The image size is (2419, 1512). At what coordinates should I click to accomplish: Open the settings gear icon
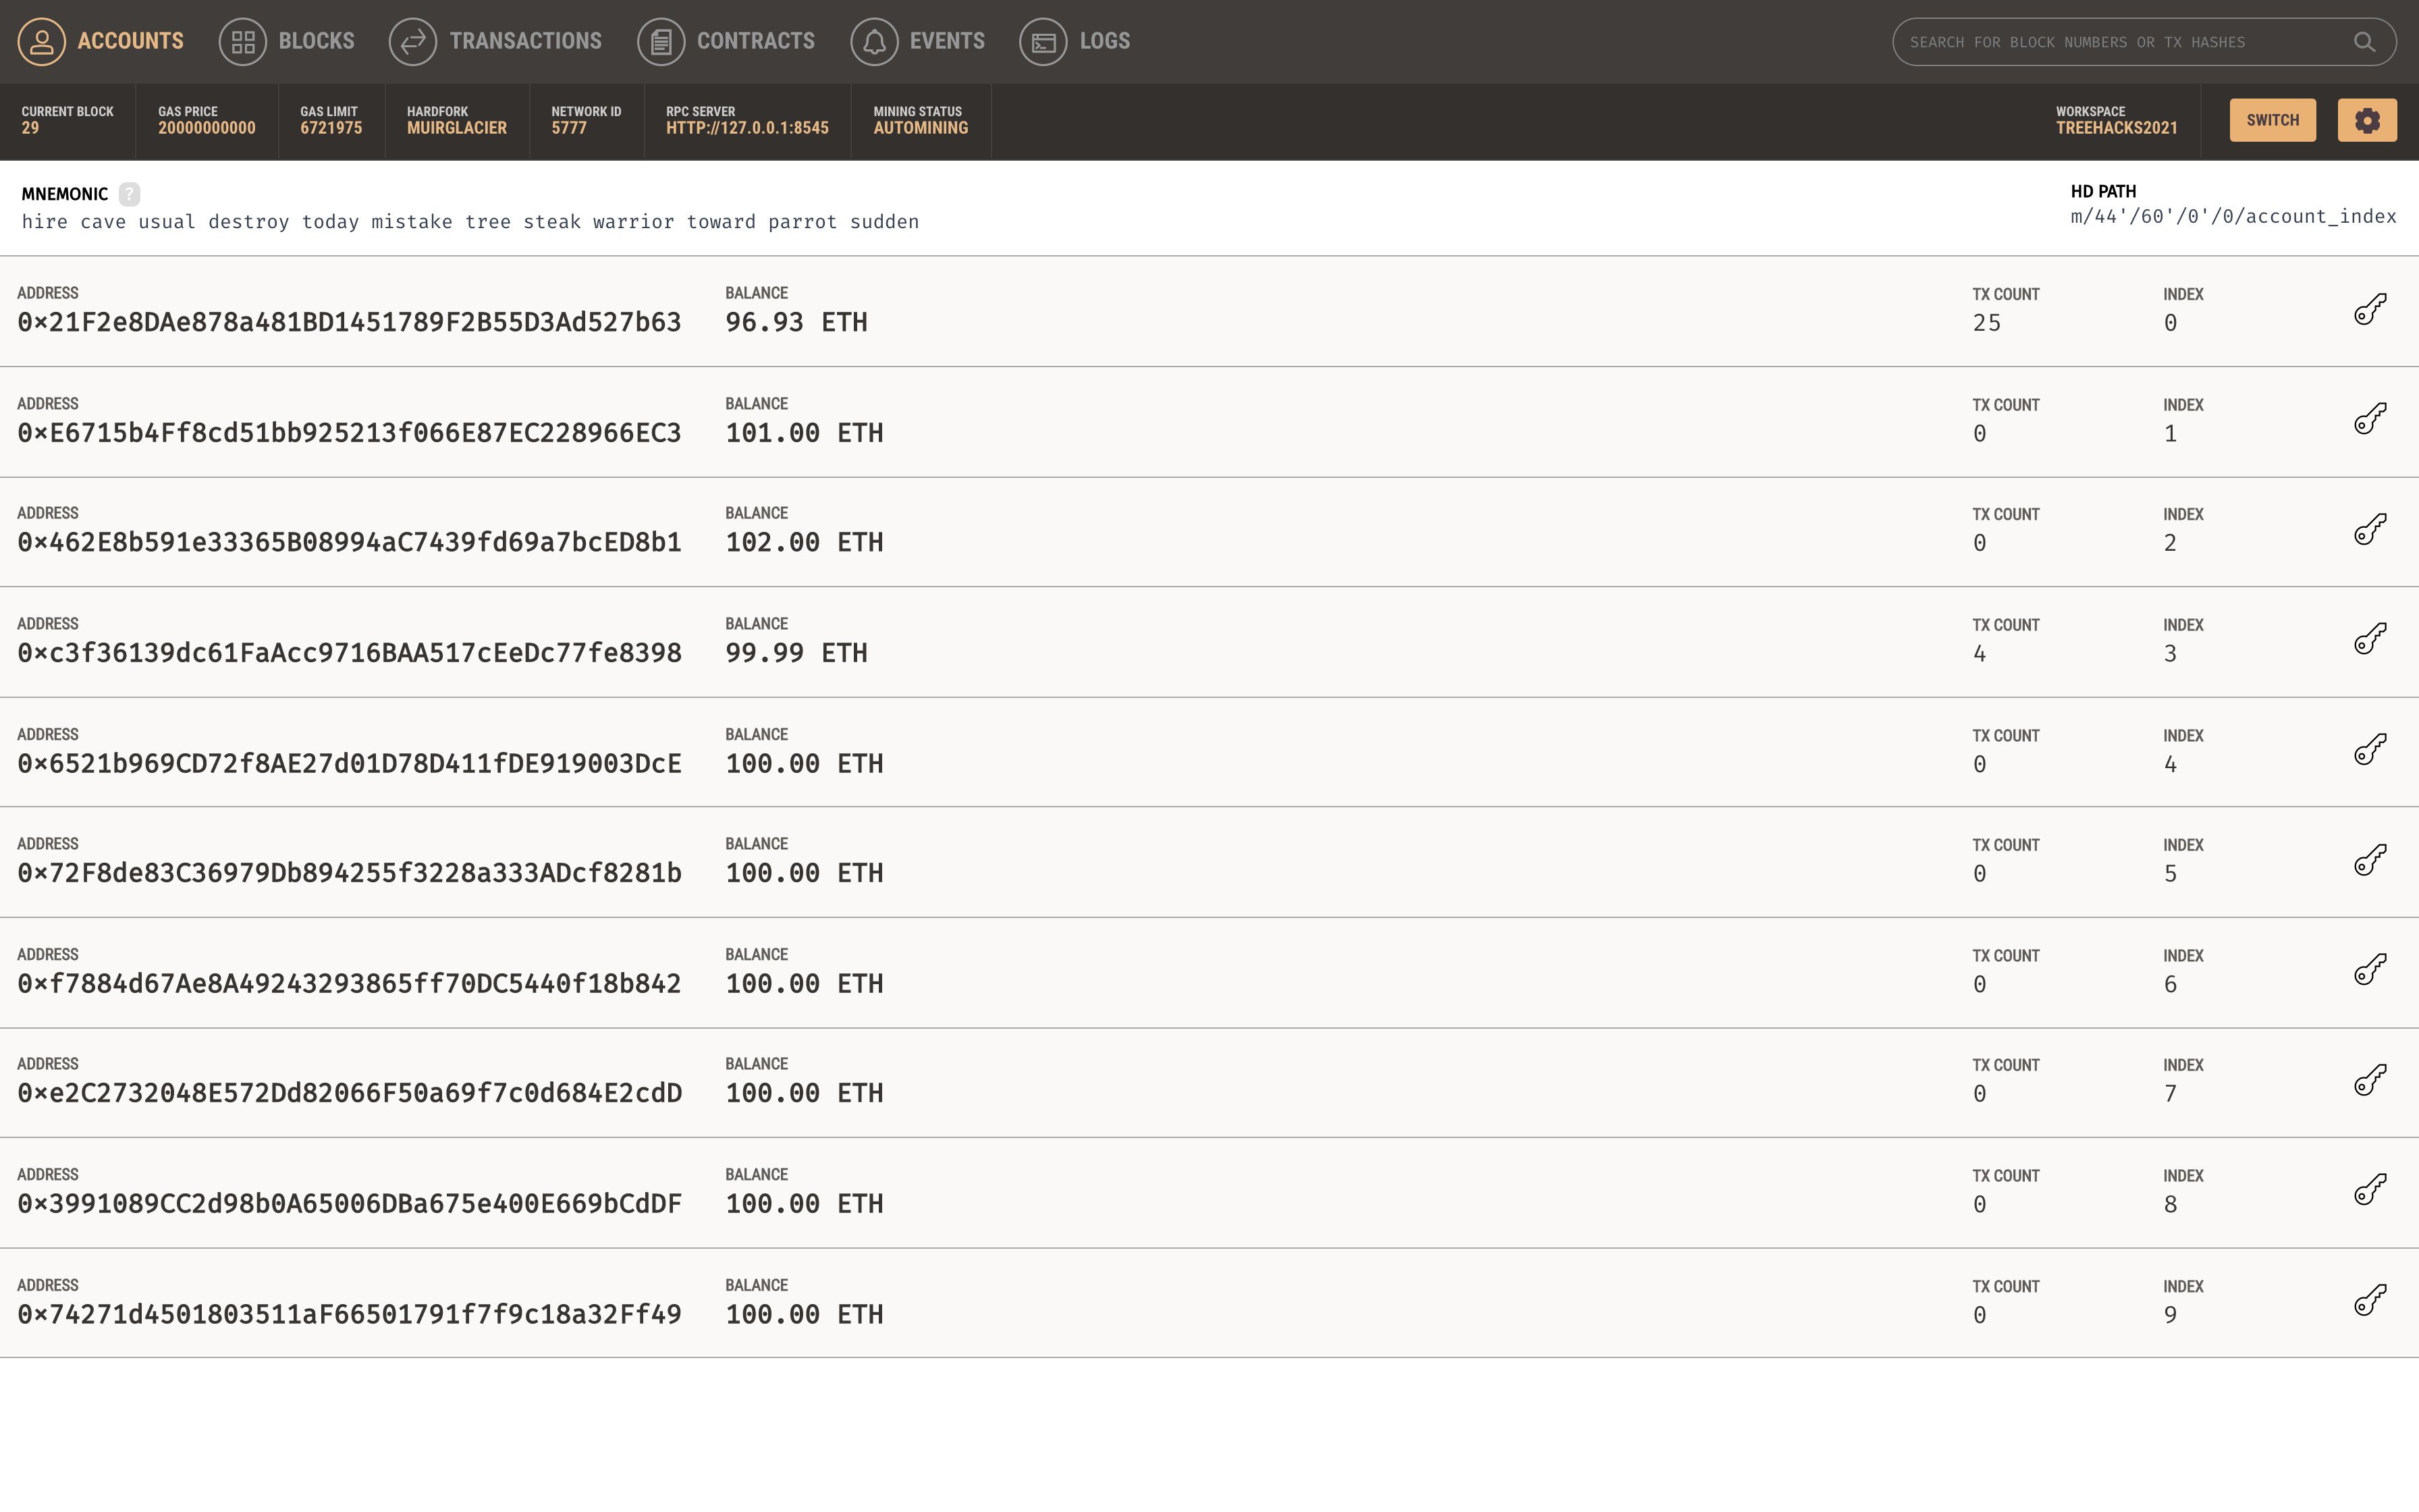coord(2366,120)
